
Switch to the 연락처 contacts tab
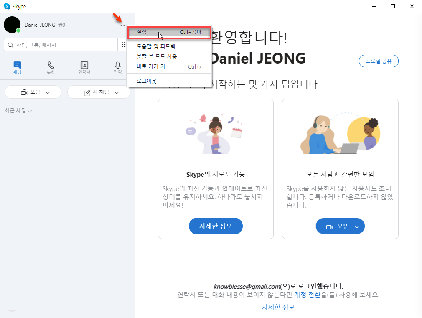(x=84, y=68)
